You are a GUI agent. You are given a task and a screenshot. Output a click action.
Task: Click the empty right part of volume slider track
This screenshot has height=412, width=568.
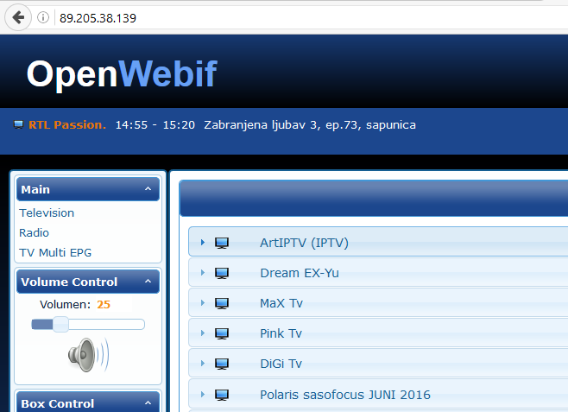[106, 324]
